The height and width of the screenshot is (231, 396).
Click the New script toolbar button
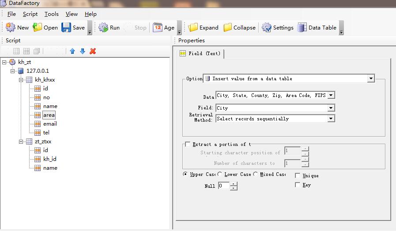tap(17, 27)
